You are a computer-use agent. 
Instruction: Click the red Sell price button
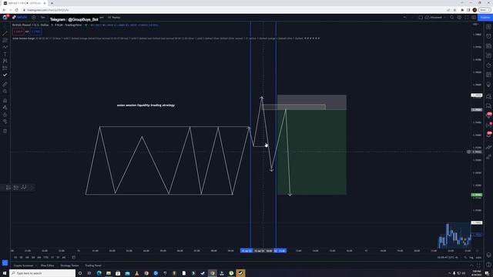18,32
